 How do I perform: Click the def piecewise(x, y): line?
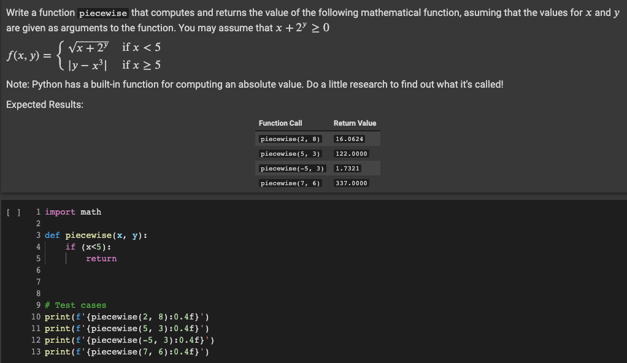point(95,235)
